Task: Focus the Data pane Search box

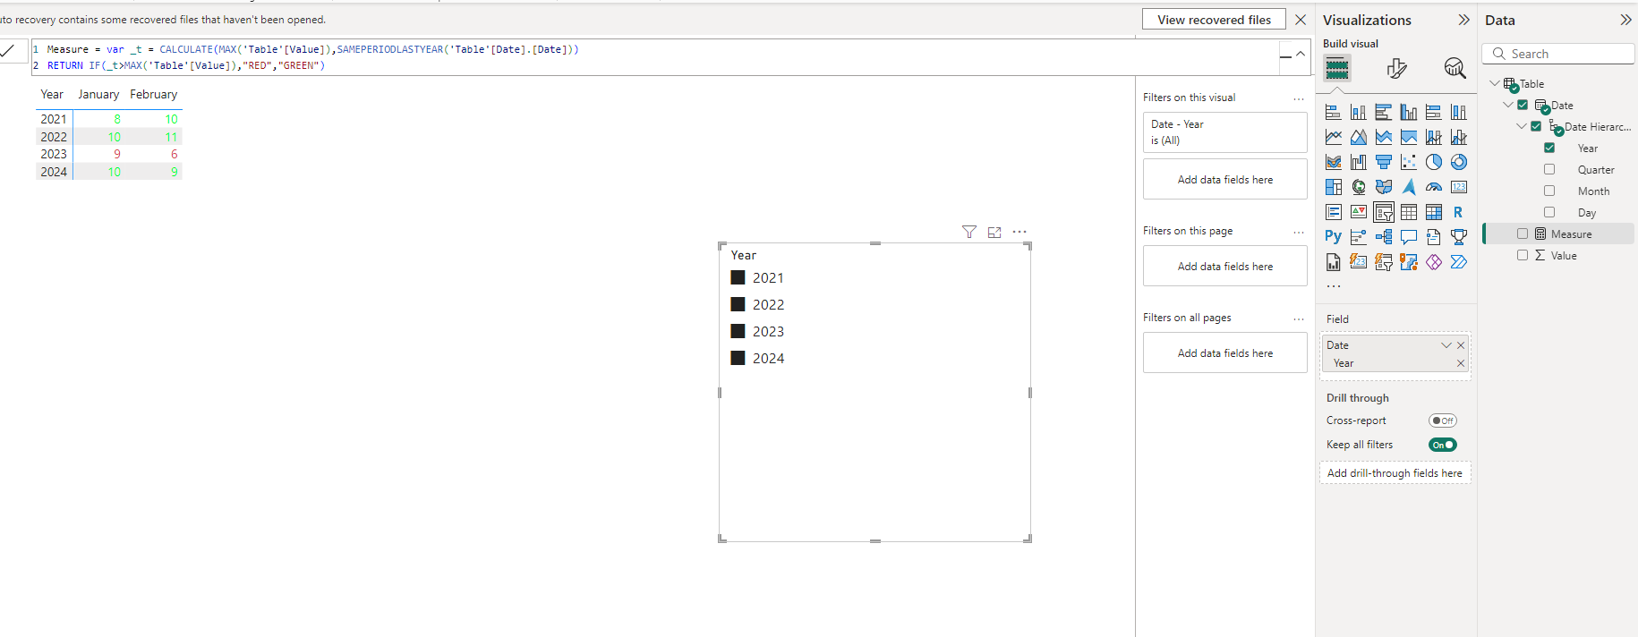Action: point(1558,54)
